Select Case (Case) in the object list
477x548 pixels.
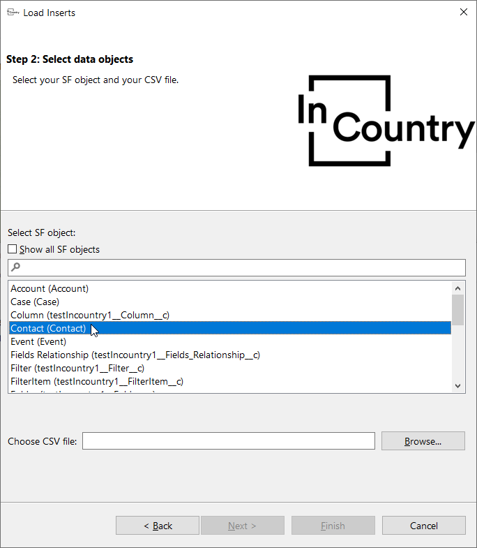[229, 302]
